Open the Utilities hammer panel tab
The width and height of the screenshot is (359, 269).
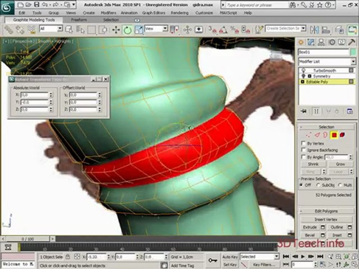tap(352, 42)
